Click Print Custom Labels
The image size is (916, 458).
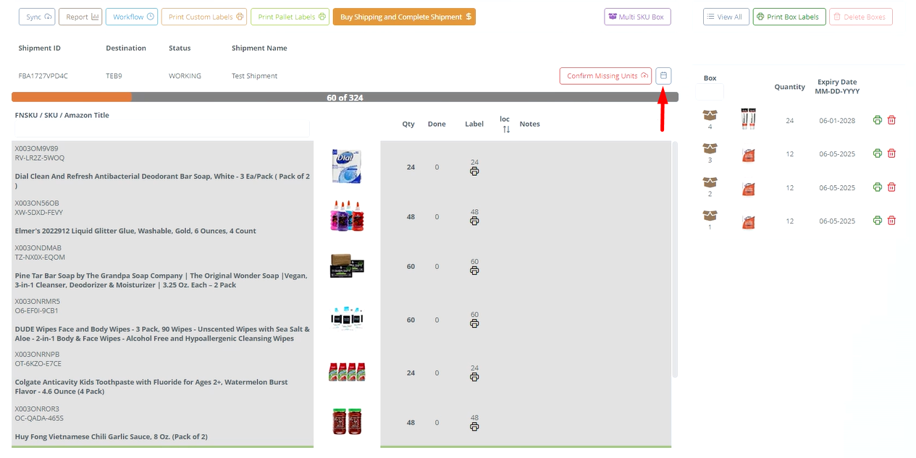203,16
